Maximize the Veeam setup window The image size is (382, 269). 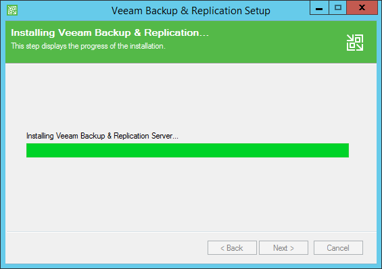[x=337, y=8]
